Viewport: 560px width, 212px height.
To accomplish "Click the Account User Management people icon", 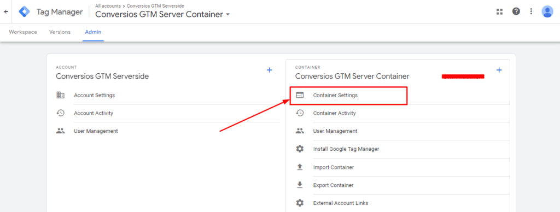I will coord(60,131).
